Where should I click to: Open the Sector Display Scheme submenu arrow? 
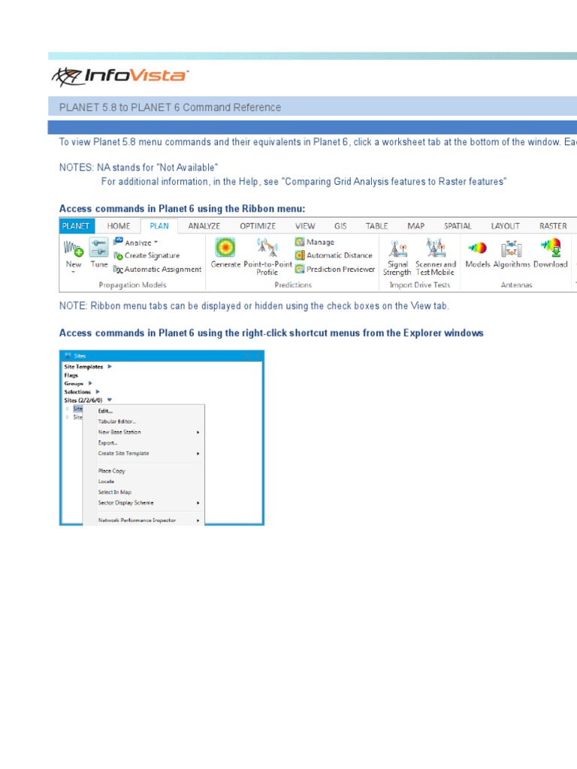198,502
